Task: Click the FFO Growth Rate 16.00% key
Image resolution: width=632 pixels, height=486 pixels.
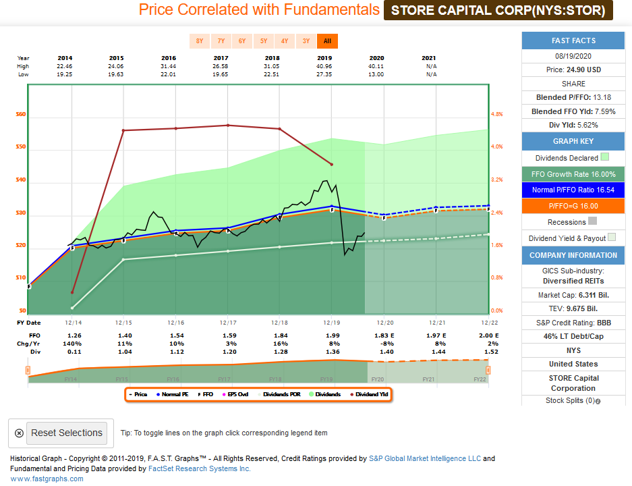Action: tap(573, 174)
